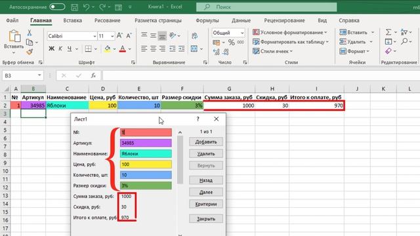Click the Далее button in form
The image size is (420, 236).
tap(205, 192)
